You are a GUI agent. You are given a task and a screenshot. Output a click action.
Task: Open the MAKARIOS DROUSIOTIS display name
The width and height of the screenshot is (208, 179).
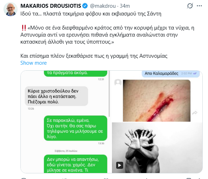51,6
